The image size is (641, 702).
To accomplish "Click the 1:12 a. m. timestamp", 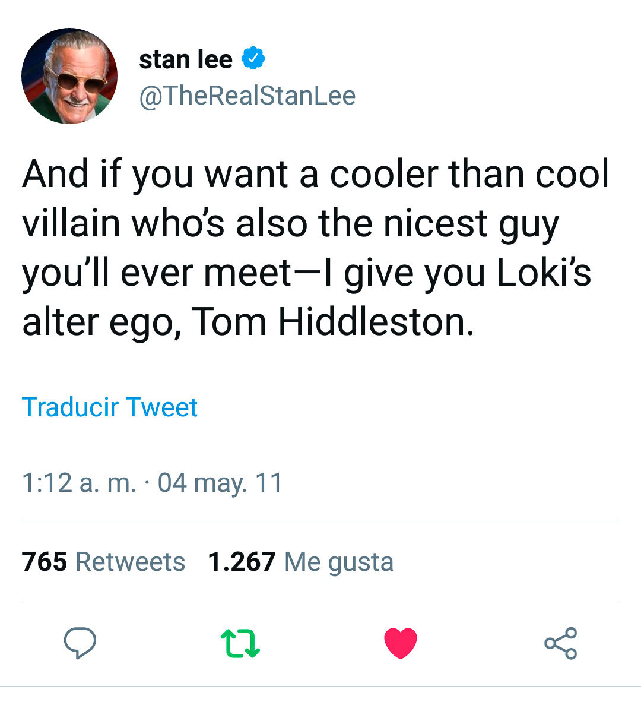I will click(x=79, y=482).
